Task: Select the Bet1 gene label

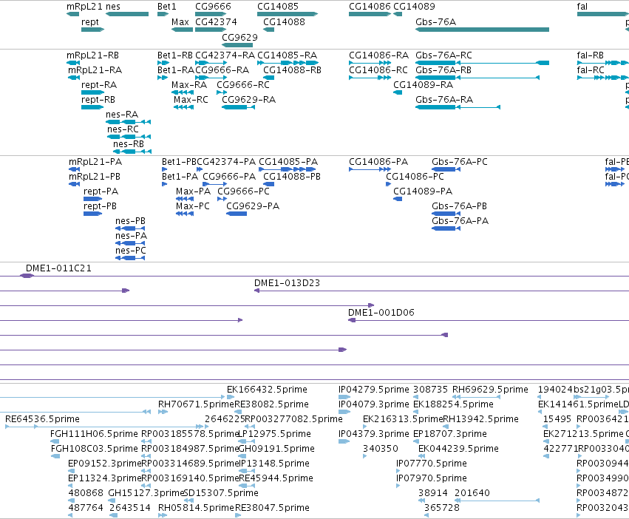Action: pos(166,7)
